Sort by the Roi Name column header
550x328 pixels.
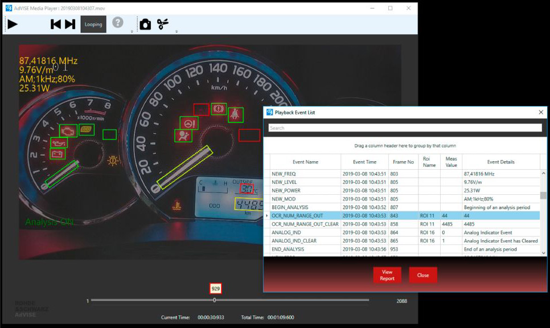tap(429, 162)
